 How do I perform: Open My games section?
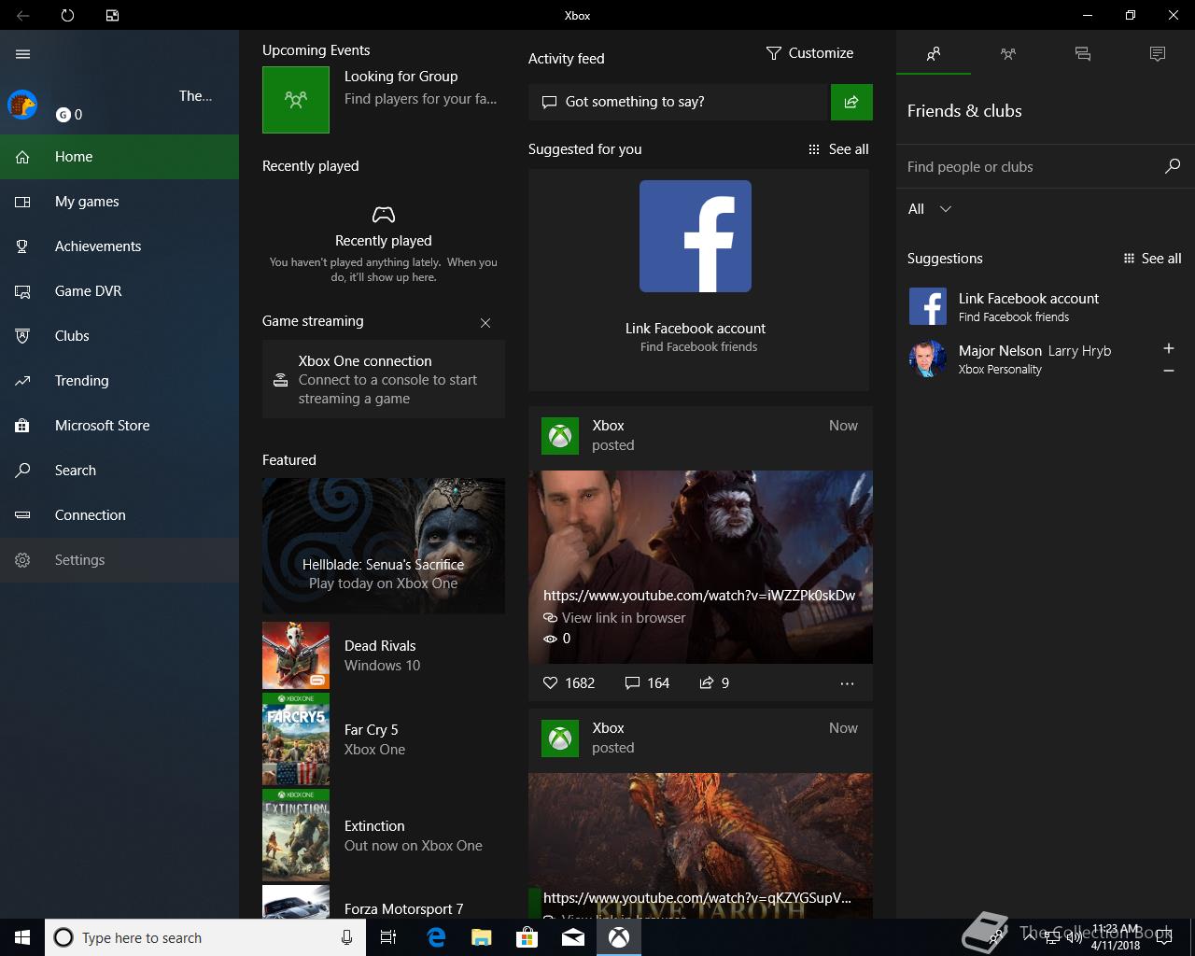119,202
